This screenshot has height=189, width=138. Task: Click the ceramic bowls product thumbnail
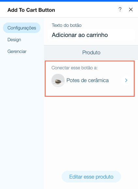point(58,80)
